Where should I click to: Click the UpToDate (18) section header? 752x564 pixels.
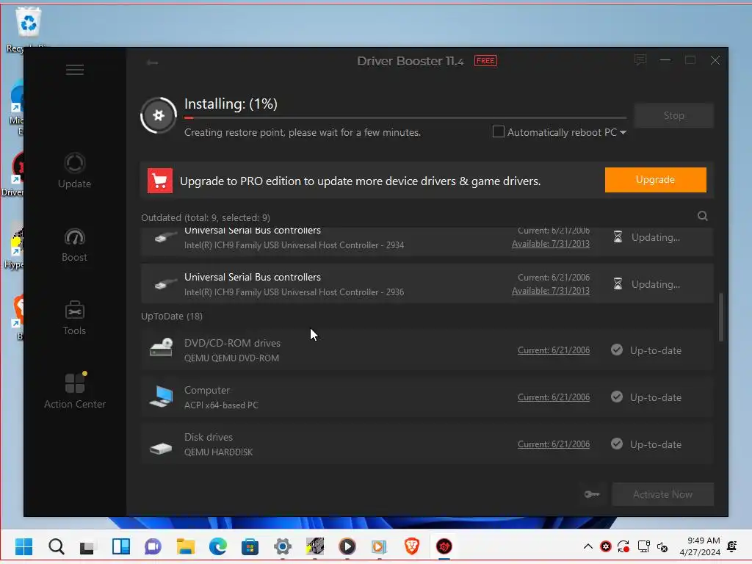coord(172,316)
